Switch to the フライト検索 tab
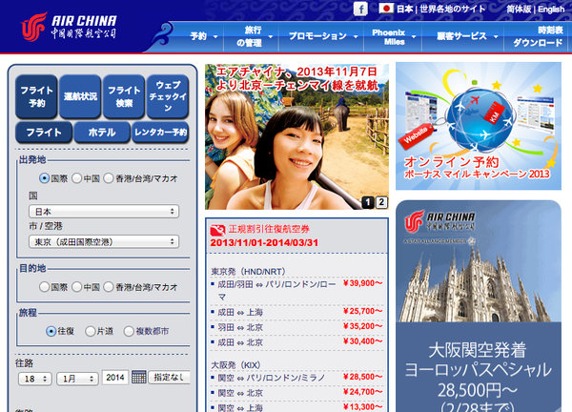This screenshot has height=412, width=572. click(x=124, y=96)
